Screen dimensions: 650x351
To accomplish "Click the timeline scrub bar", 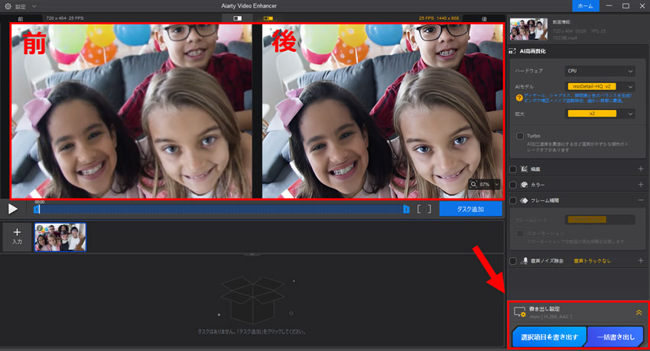I will tap(221, 209).
